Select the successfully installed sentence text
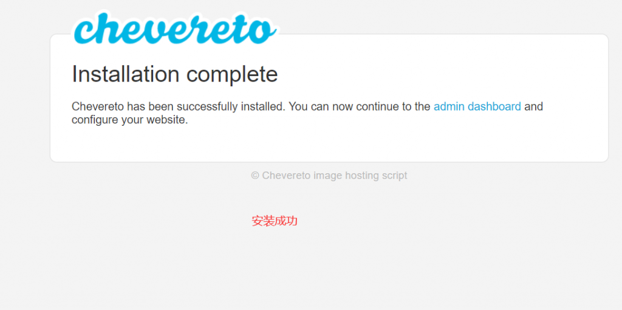Viewport: 622px width, 310px height. (x=179, y=107)
